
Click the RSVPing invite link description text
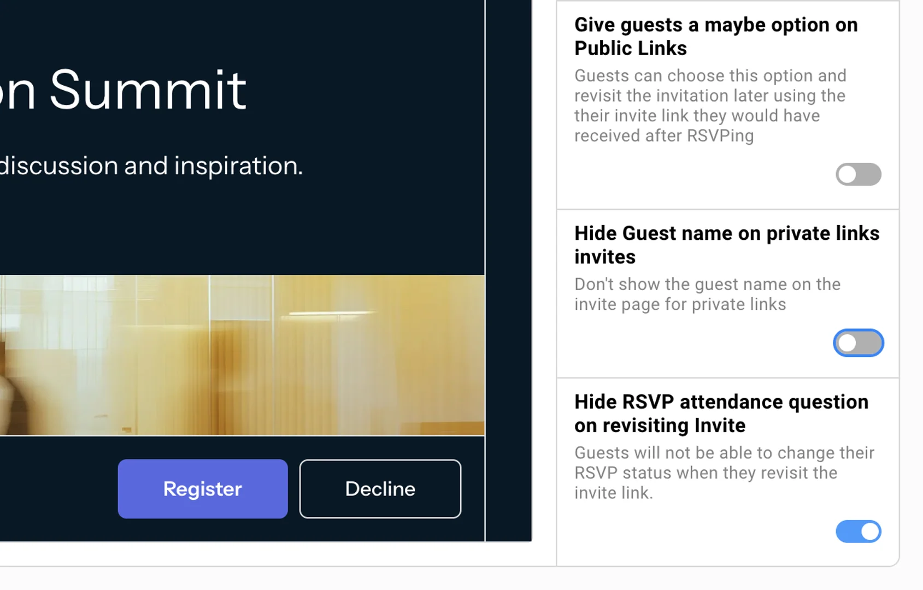click(x=710, y=105)
